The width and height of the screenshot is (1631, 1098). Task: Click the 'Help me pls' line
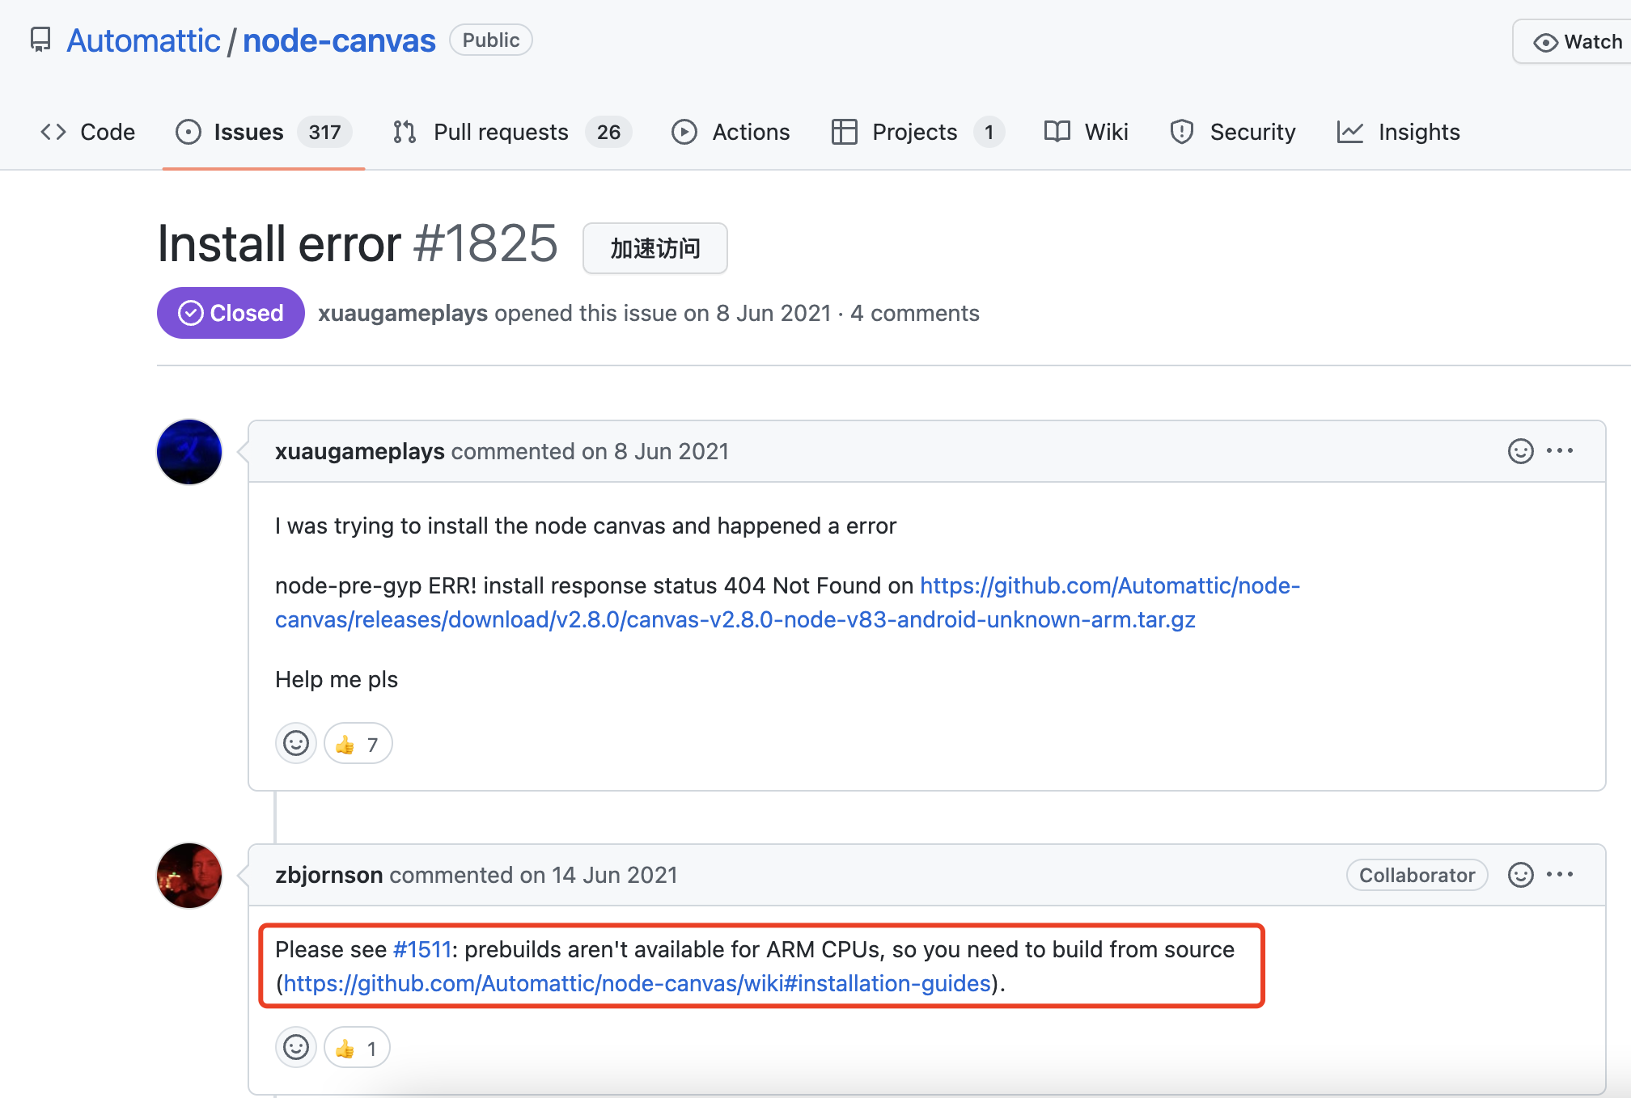(337, 679)
